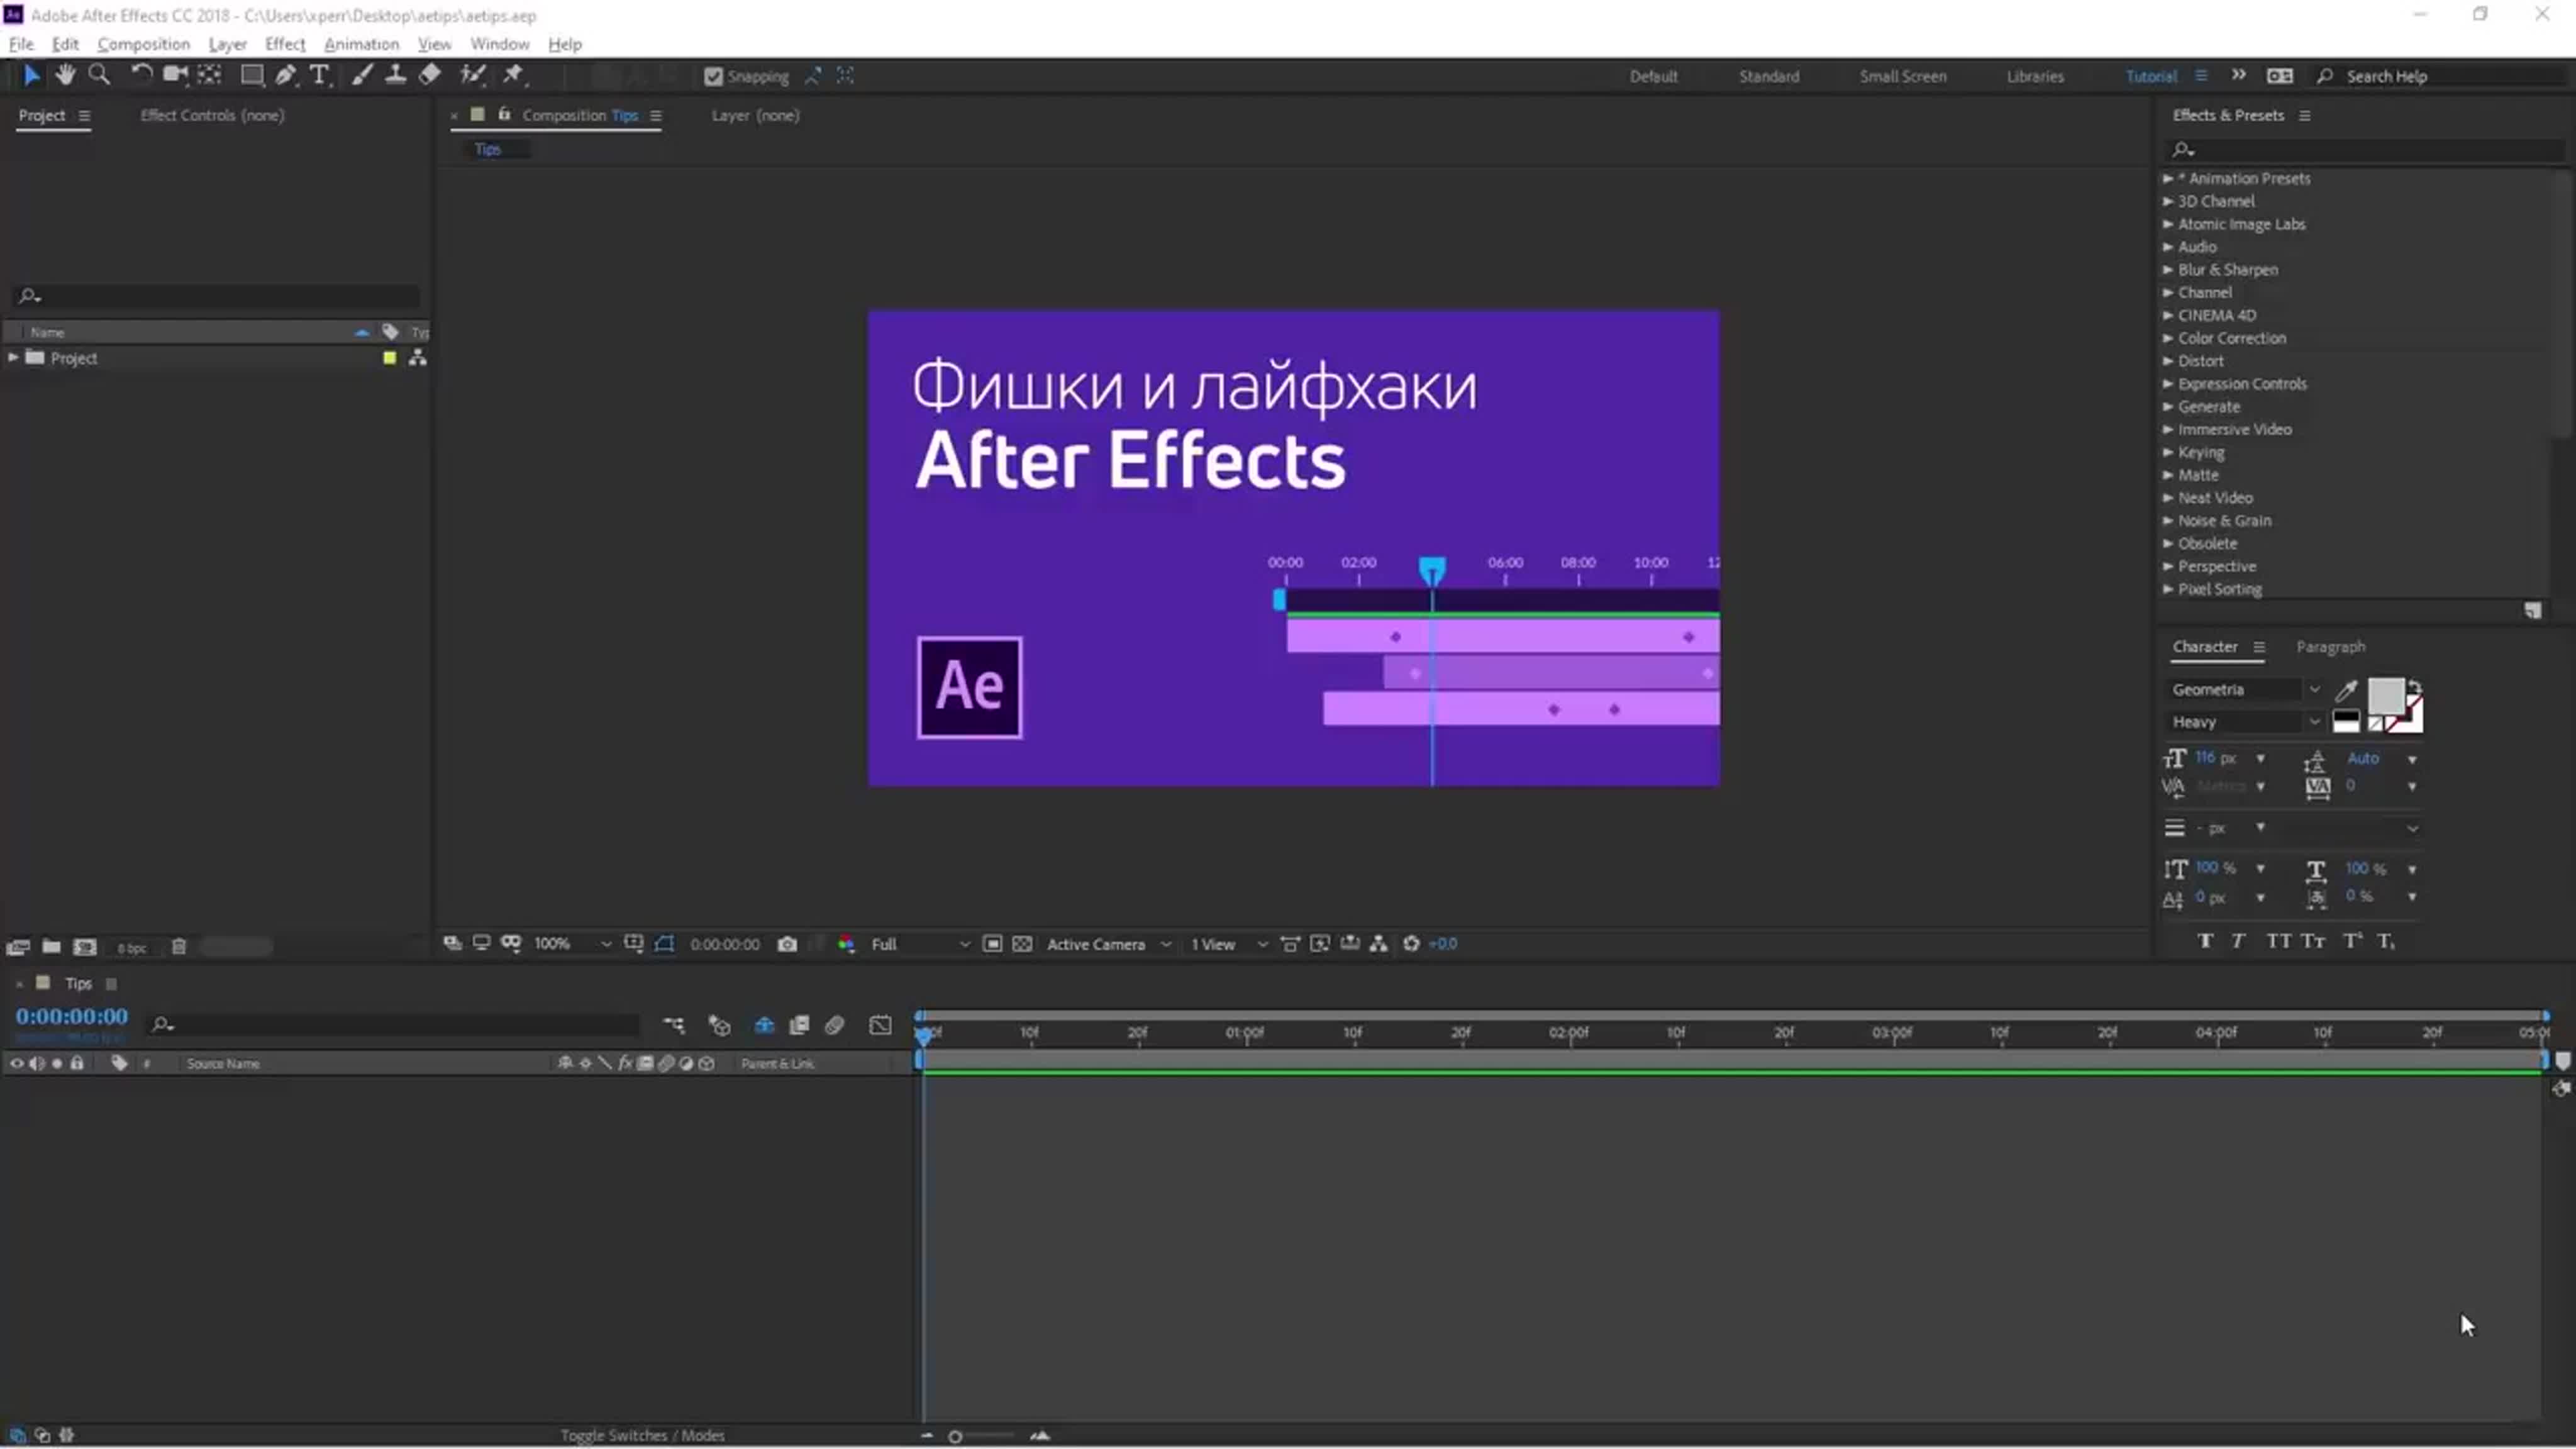
Task: Open the File menu
Action: click(x=21, y=44)
